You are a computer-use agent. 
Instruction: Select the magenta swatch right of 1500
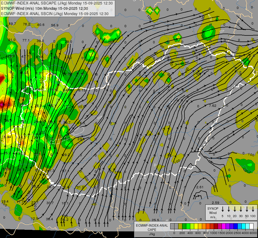(x=224, y=226)
